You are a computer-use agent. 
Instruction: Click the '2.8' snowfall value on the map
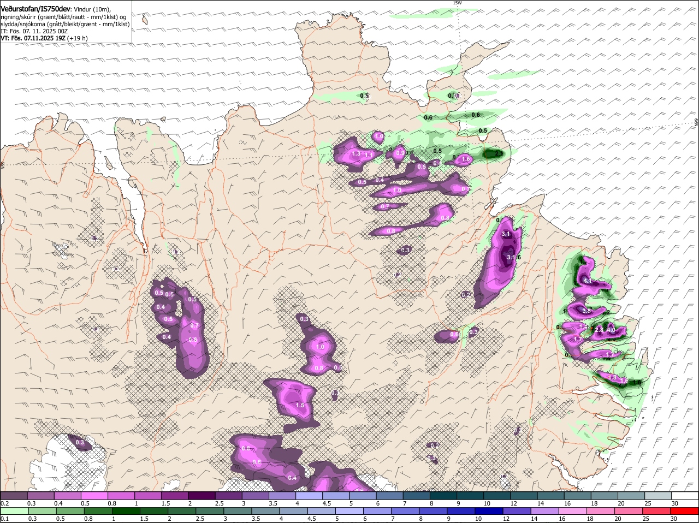coord(599,330)
